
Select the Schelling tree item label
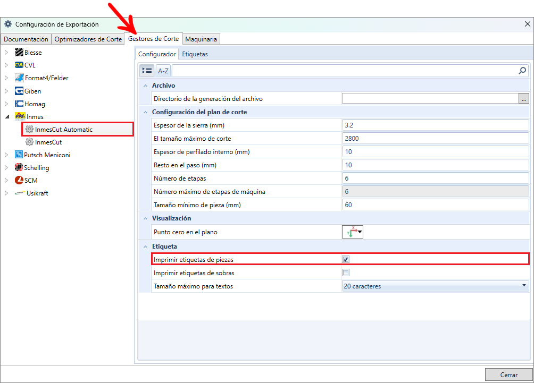[x=37, y=168]
